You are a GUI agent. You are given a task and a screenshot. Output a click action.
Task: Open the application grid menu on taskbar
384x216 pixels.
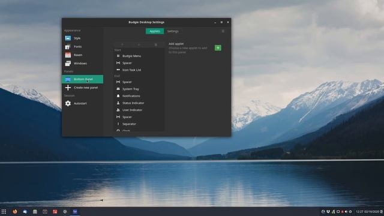pyautogui.click(x=4, y=212)
